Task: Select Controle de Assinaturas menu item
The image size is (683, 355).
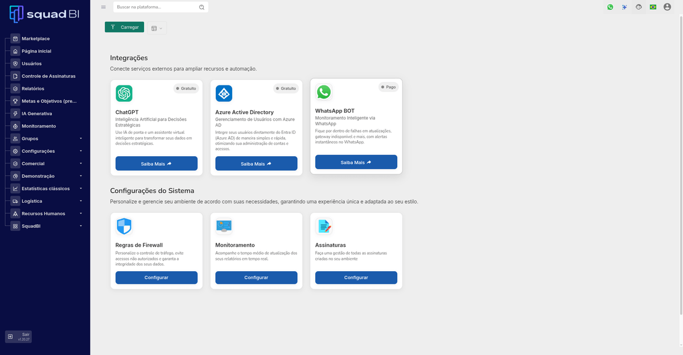Action: tap(48, 76)
